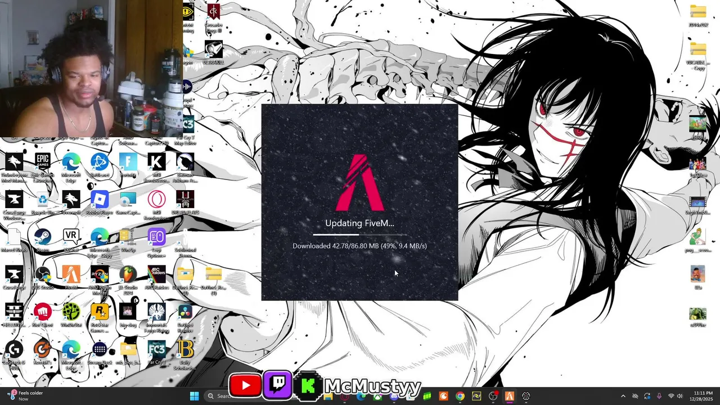Open Crusader Kings III desktop shortcut

coord(213,17)
